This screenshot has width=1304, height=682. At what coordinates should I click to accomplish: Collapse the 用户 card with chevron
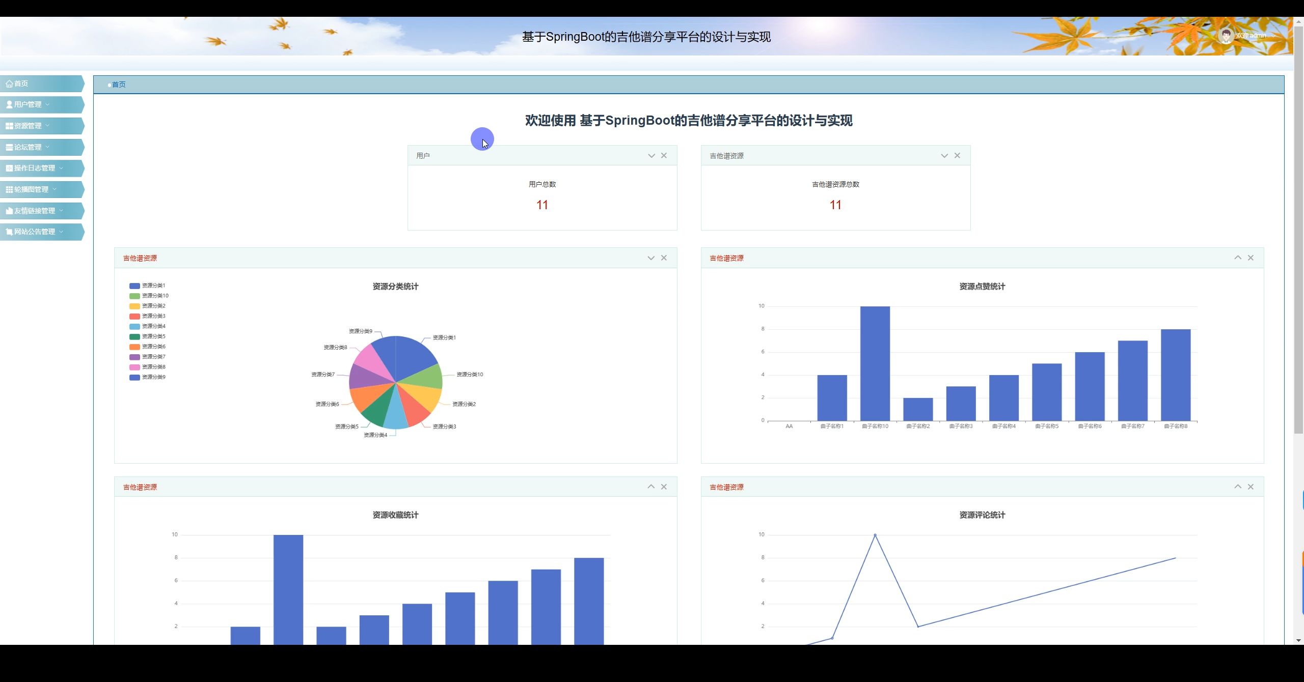click(651, 156)
